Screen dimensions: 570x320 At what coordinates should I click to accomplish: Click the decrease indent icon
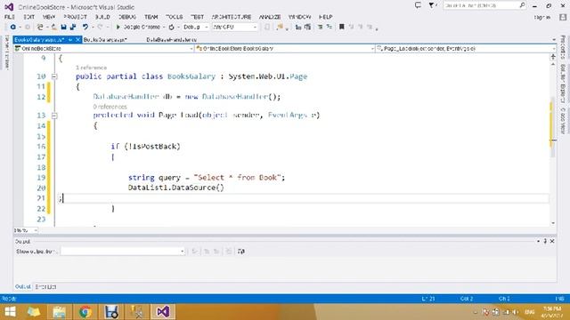pyautogui.click(x=298, y=28)
